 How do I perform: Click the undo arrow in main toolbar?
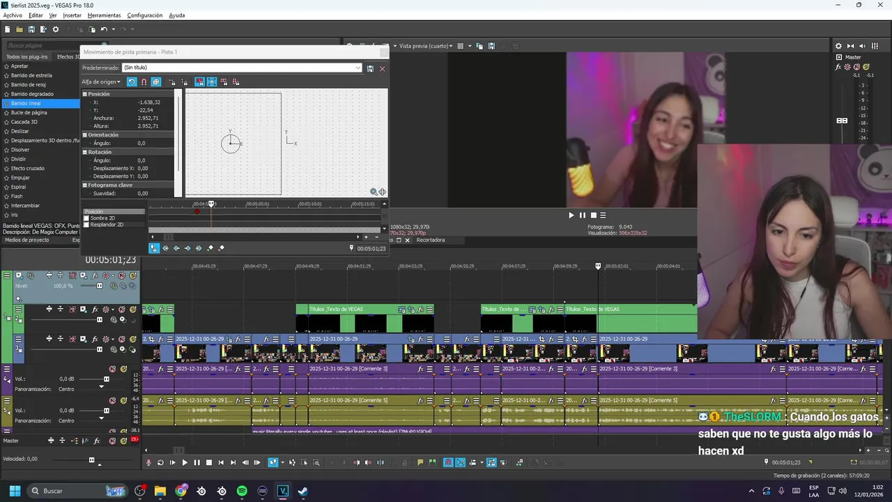click(x=104, y=29)
